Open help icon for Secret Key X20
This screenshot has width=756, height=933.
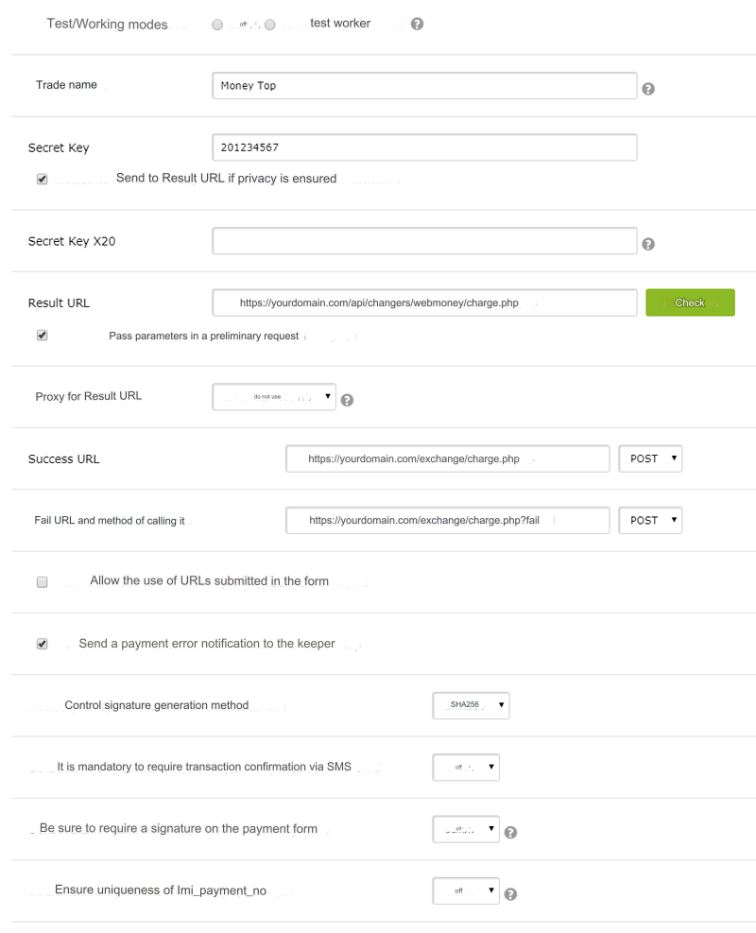pos(648,244)
